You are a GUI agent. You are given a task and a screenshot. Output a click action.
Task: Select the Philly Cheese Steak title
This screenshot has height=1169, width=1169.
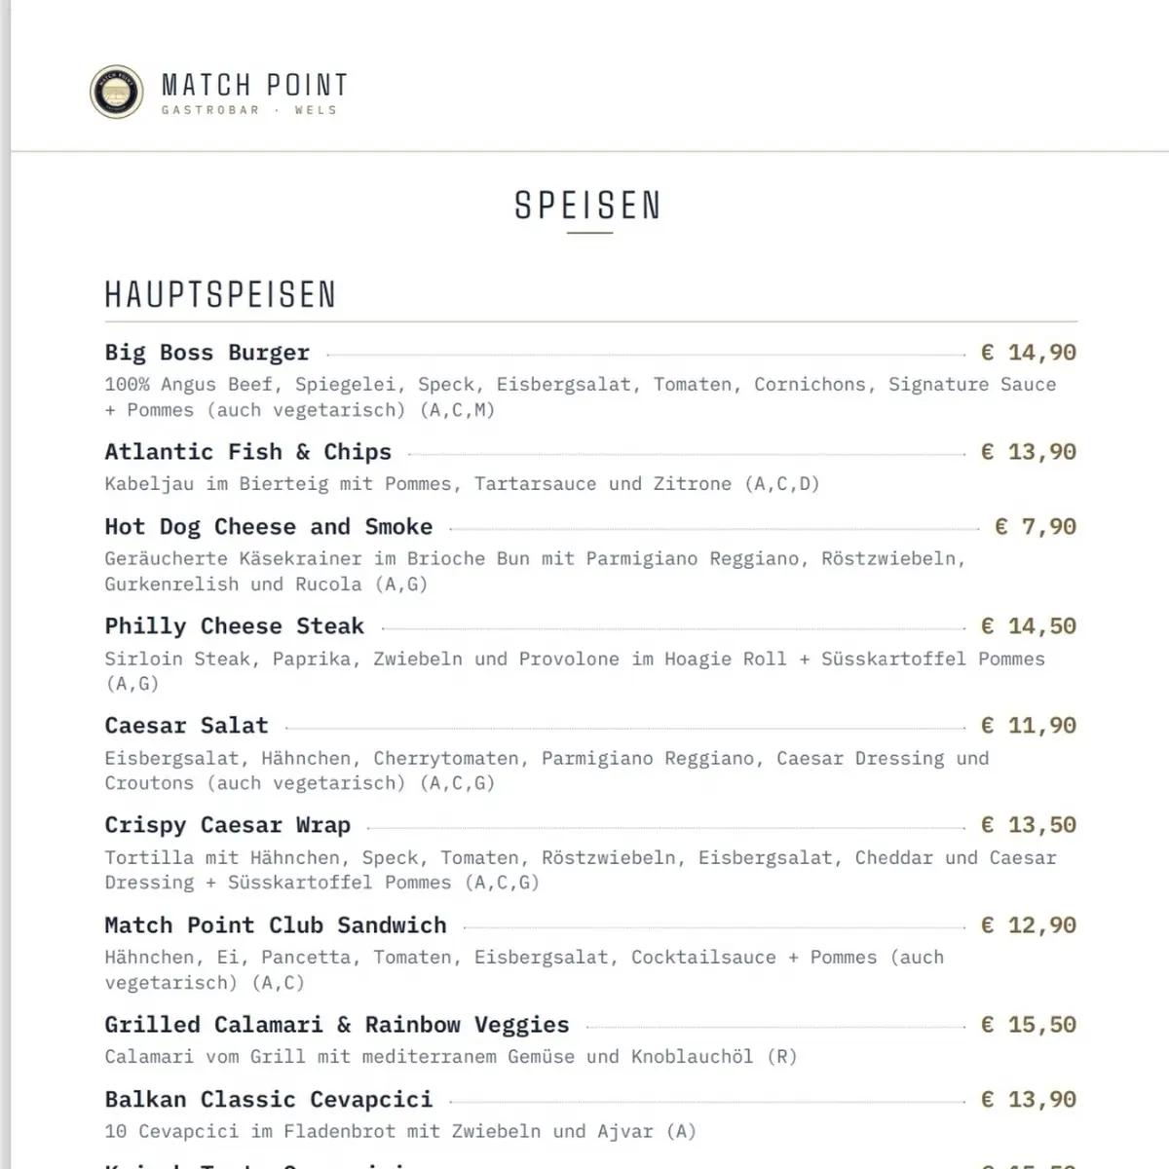click(235, 626)
